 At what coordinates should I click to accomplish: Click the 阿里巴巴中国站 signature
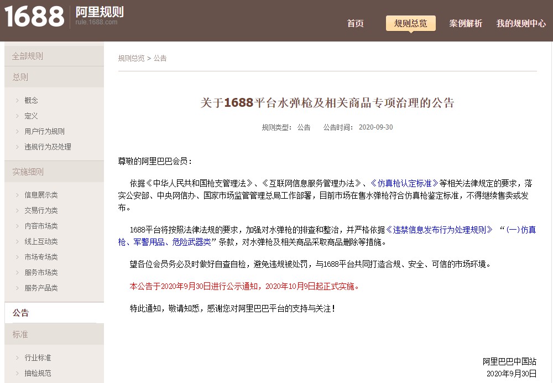509,361
